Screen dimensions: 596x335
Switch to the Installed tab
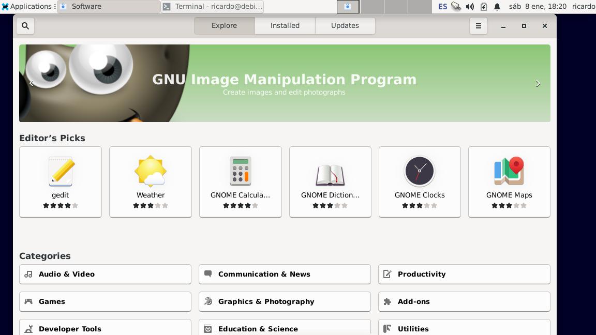[x=285, y=26]
